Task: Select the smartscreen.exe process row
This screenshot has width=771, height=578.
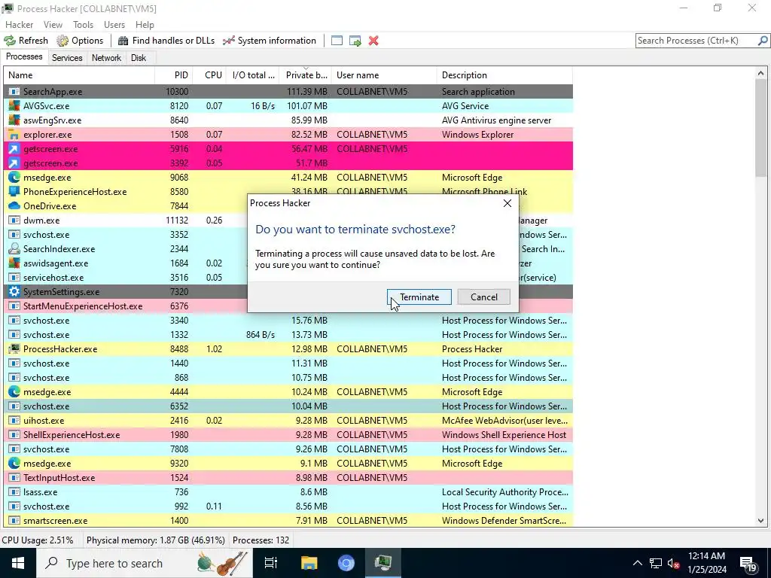Action: coord(288,521)
